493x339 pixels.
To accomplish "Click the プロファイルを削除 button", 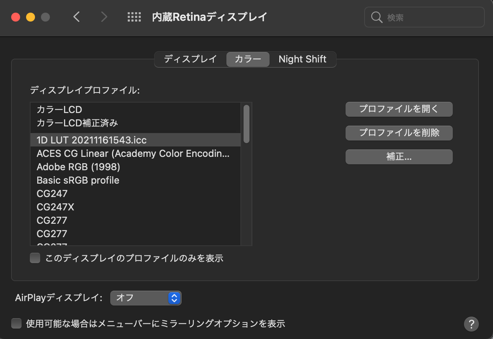I will point(399,133).
